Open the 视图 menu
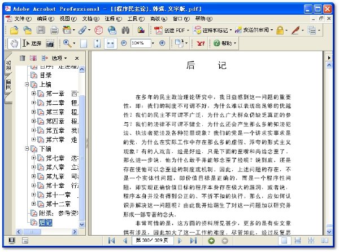This screenshot has width=339, height=252. click(68, 19)
